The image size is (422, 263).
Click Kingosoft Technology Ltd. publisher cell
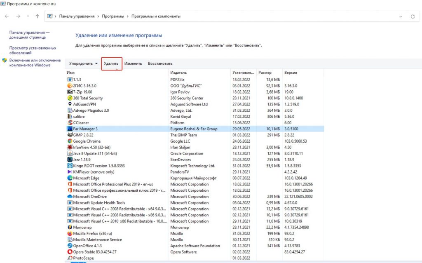[x=193, y=166]
